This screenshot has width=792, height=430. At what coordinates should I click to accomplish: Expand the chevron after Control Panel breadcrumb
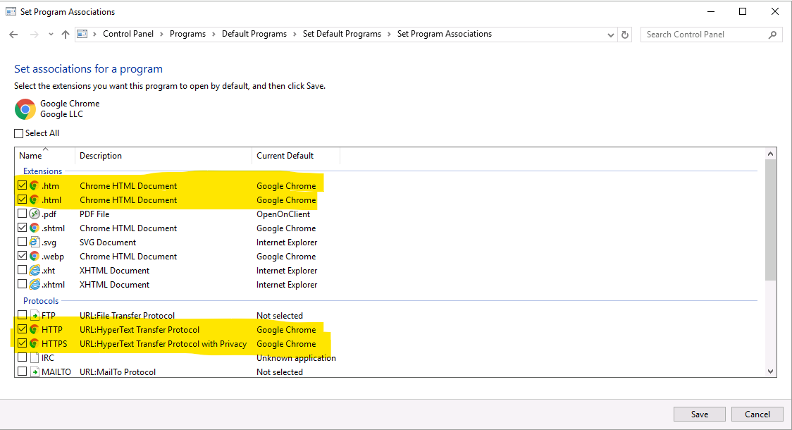161,35
